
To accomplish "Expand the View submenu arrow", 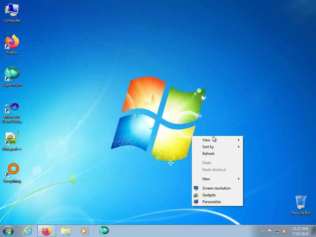I will [239, 140].
